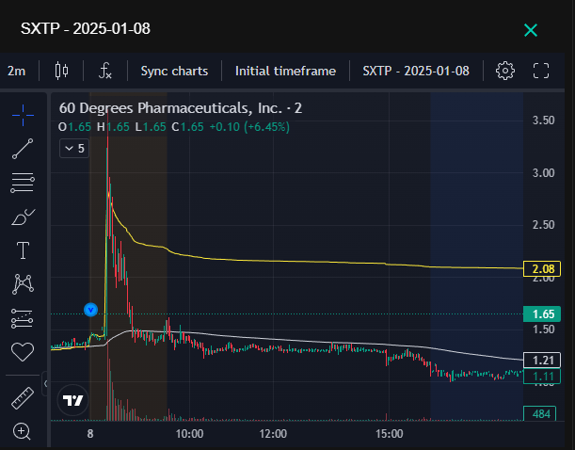Change the 2m timeframe interval
Screen dimensions: 575x450
(17, 71)
